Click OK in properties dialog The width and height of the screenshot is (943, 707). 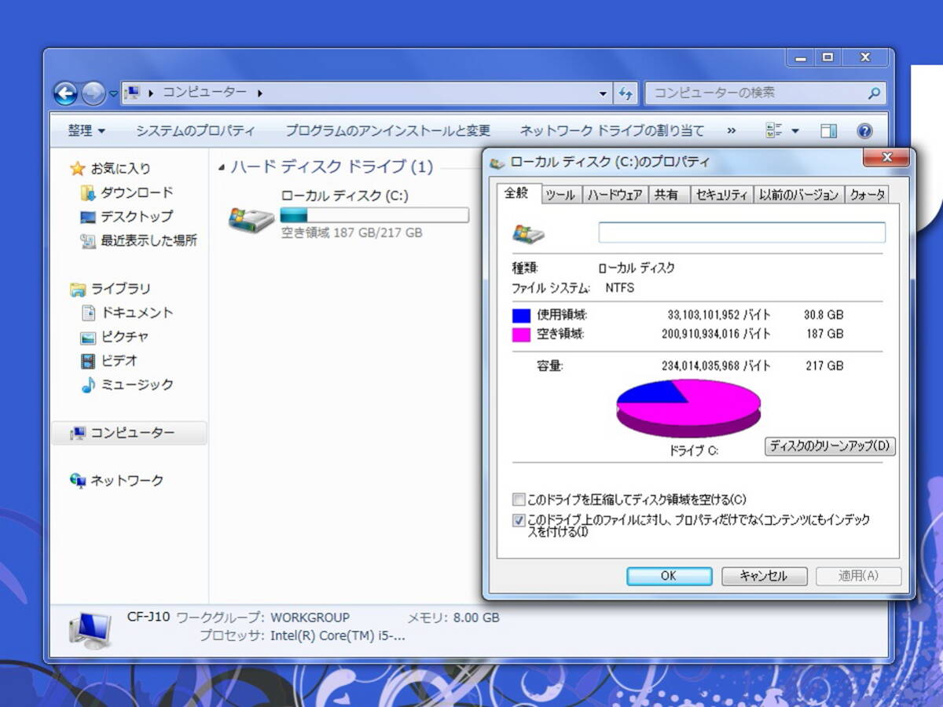669,576
